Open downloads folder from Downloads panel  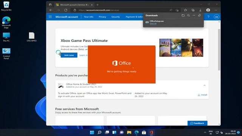point(183,15)
